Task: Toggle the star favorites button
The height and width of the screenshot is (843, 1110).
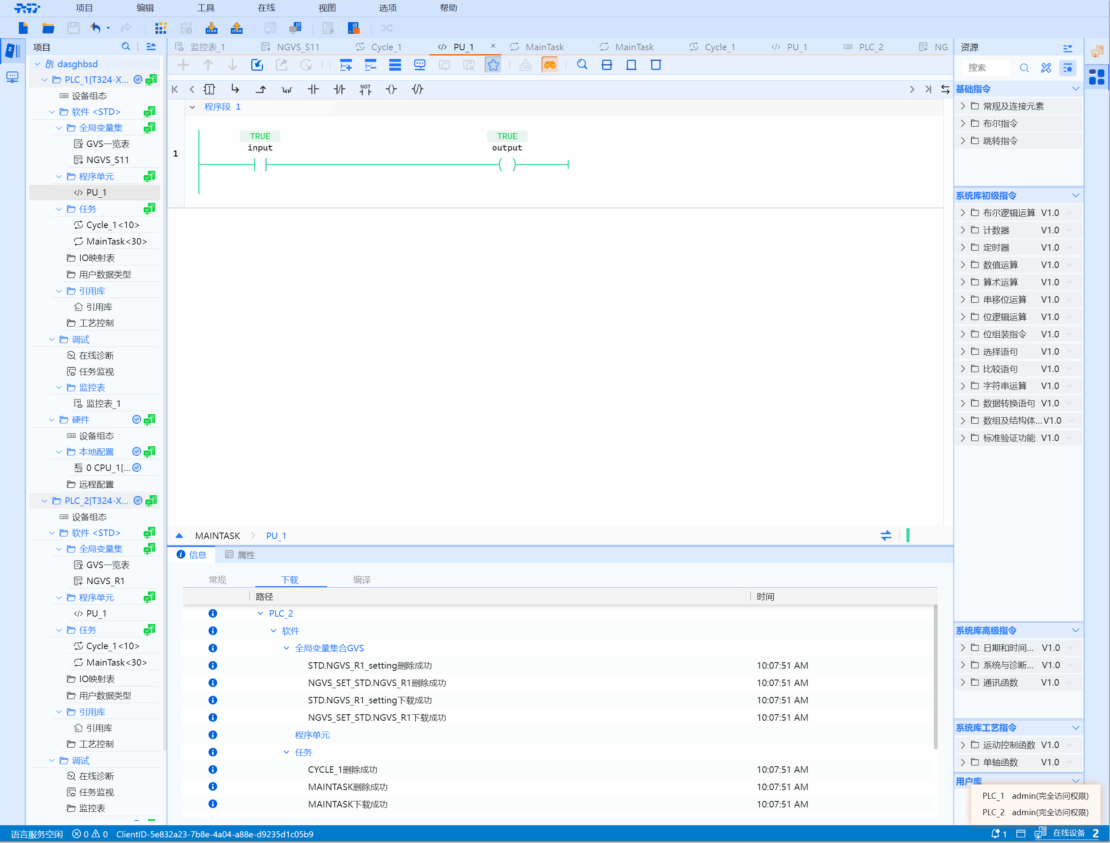Action: 493,65
